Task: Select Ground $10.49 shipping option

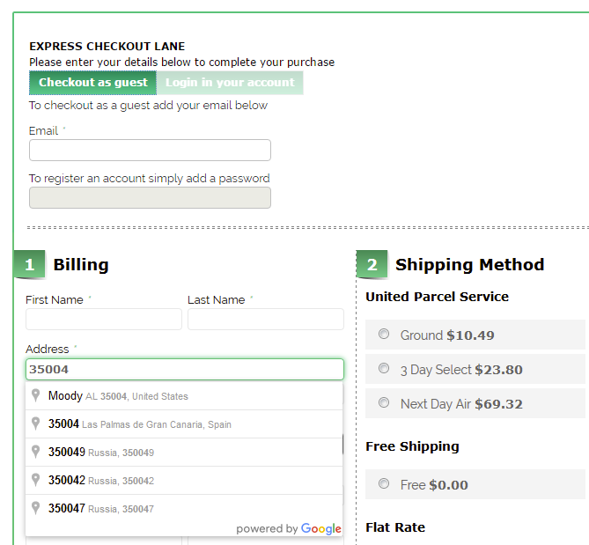Action: (384, 334)
